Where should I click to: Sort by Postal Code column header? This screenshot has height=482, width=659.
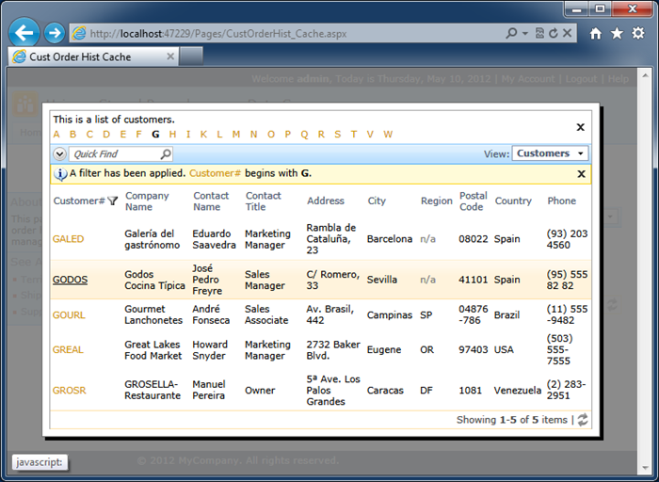[474, 201]
